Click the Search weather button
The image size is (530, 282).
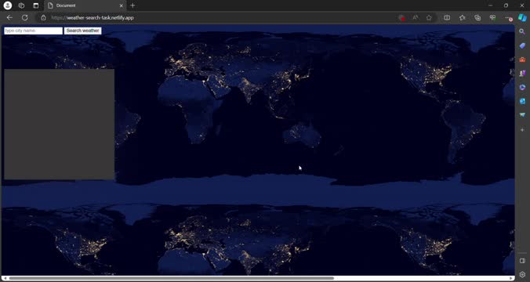tap(83, 31)
